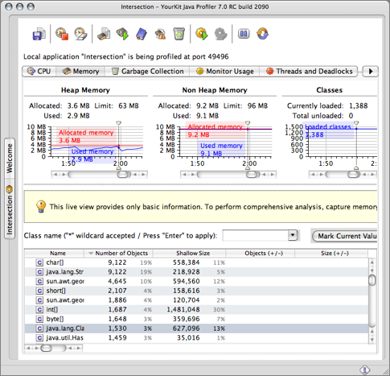Switch to Monitor Usage tab

click(x=224, y=72)
